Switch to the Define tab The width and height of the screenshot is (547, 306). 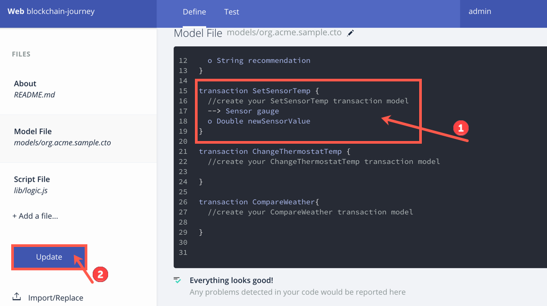[194, 12]
